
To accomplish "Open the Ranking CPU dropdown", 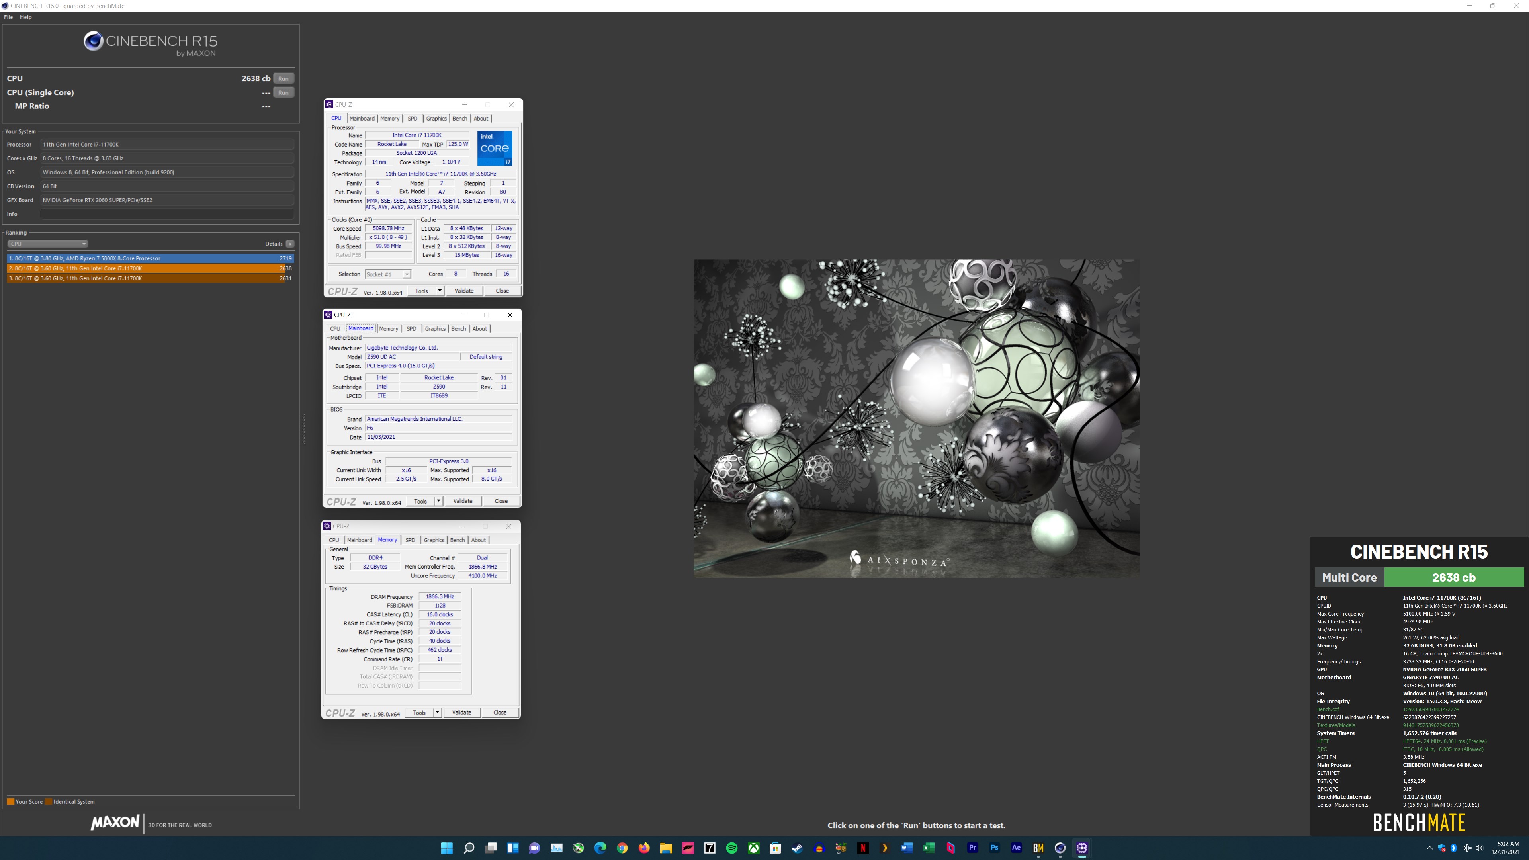I will tap(47, 244).
